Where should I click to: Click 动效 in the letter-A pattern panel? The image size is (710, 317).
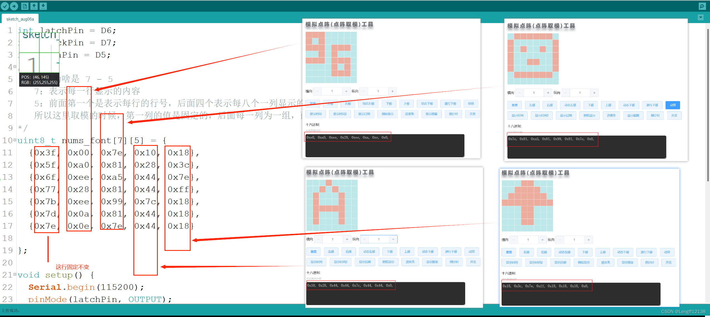(472, 252)
